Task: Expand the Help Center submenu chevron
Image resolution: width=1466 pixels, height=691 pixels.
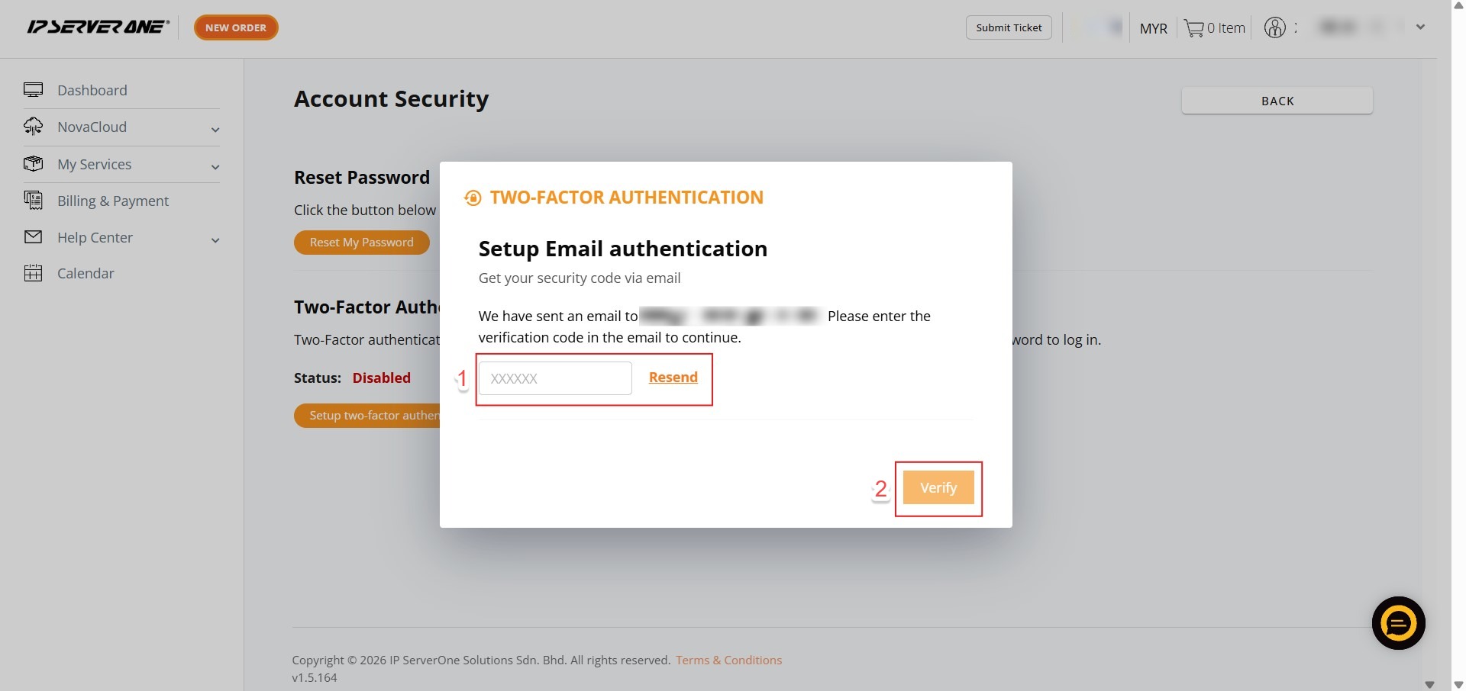Action: click(x=215, y=240)
